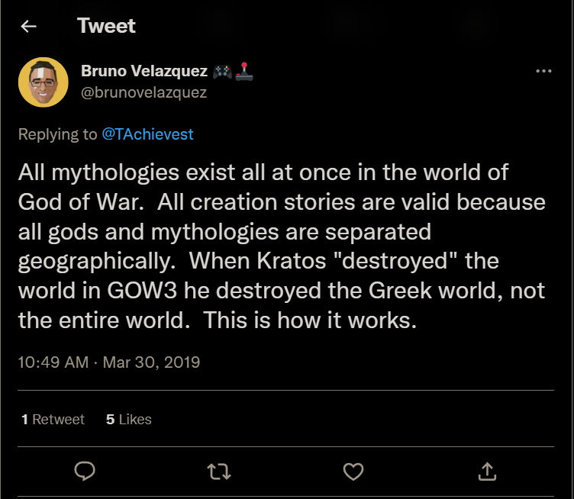This screenshot has height=499, width=574.
Task: Click the reply speech bubble icon
Action: pyautogui.click(x=84, y=472)
